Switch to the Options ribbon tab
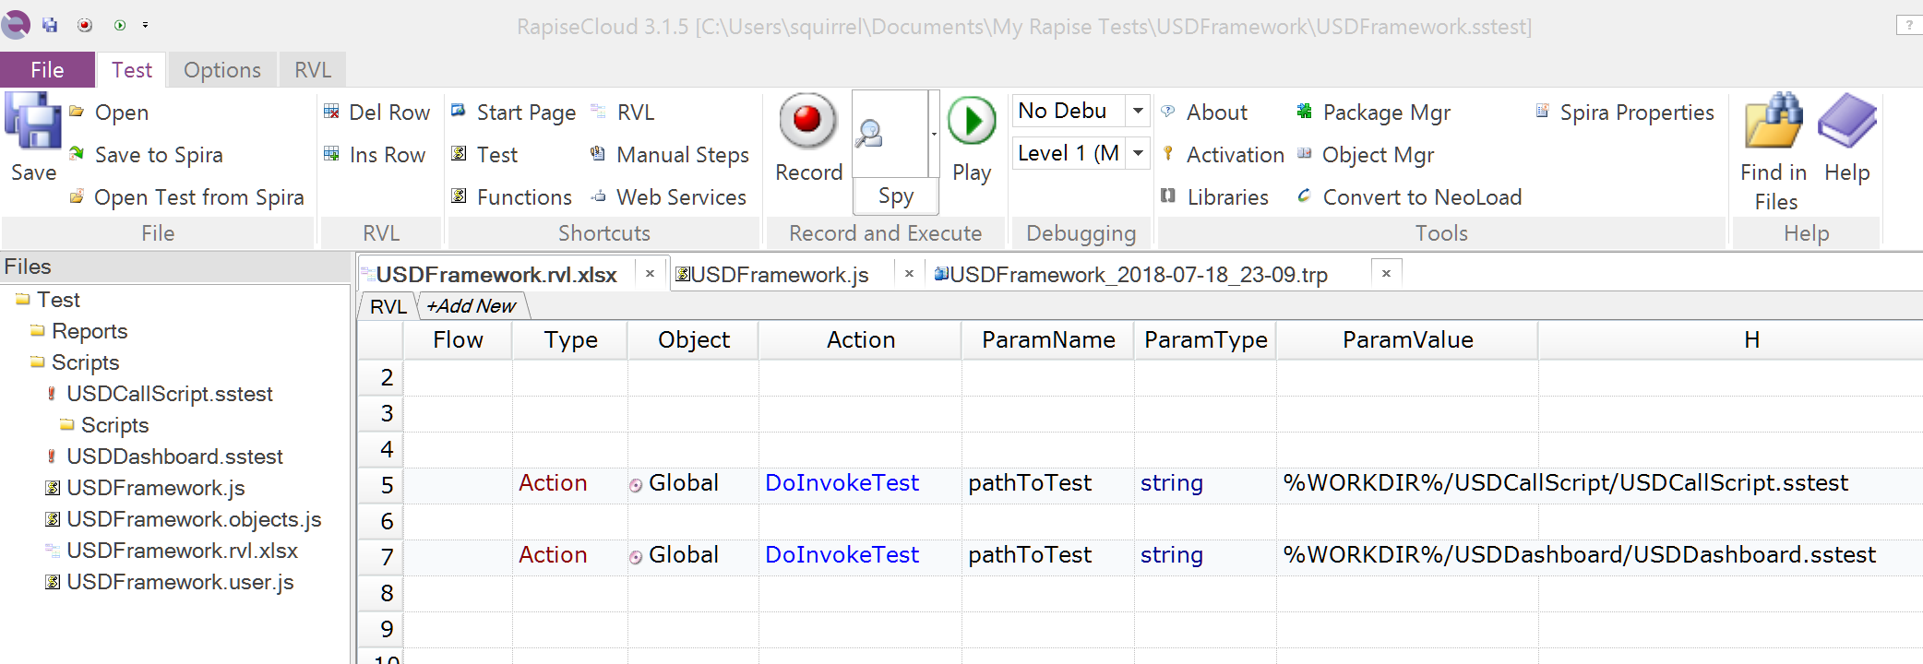This screenshot has height=664, width=1923. point(221,70)
